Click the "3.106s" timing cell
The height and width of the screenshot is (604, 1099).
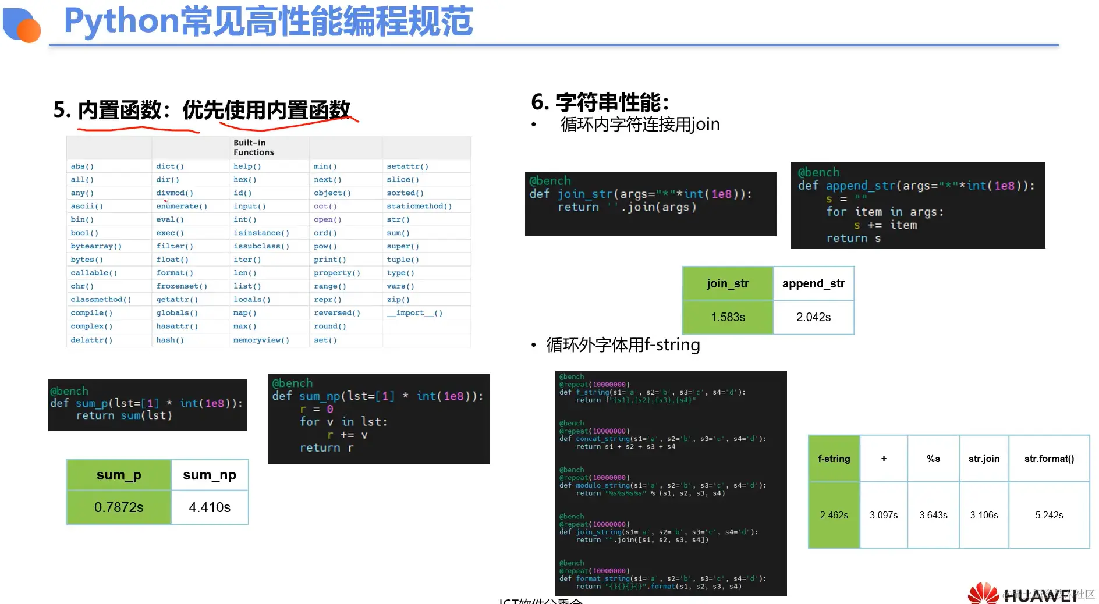(984, 515)
